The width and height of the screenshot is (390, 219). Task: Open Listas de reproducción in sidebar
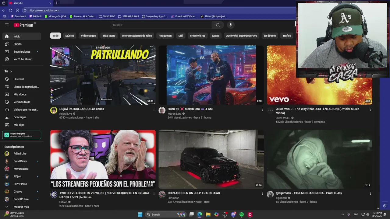click(x=22, y=87)
